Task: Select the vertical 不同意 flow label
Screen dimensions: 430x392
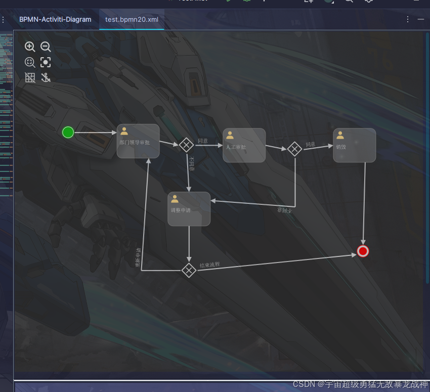Action: 192,164
